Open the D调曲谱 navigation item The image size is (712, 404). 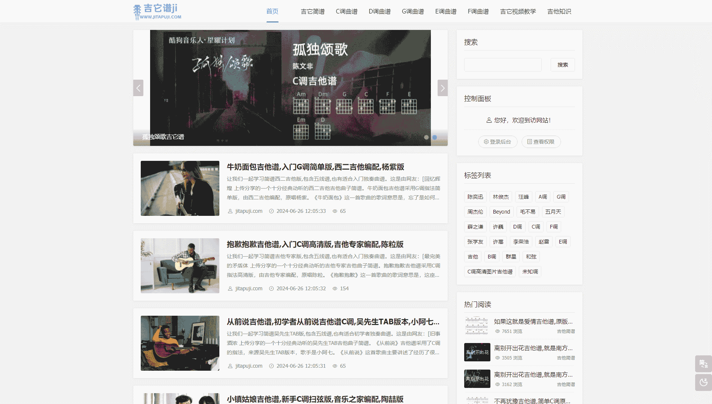pyautogui.click(x=380, y=11)
